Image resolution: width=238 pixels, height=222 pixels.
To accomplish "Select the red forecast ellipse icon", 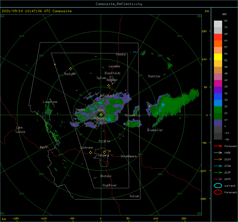I will 218,192.
